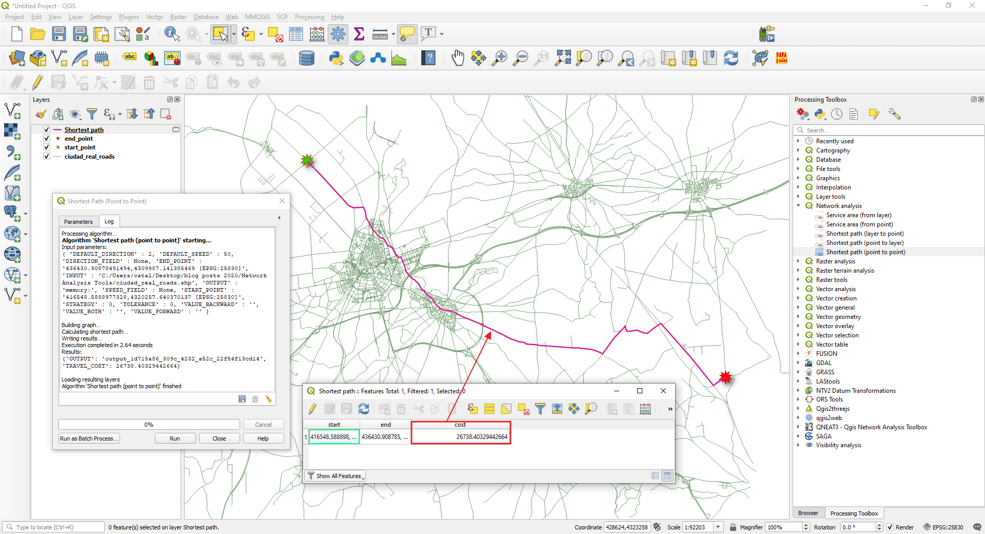This screenshot has width=985, height=534.
Task: Switch attribute table to form view
Action: (655, 476)
